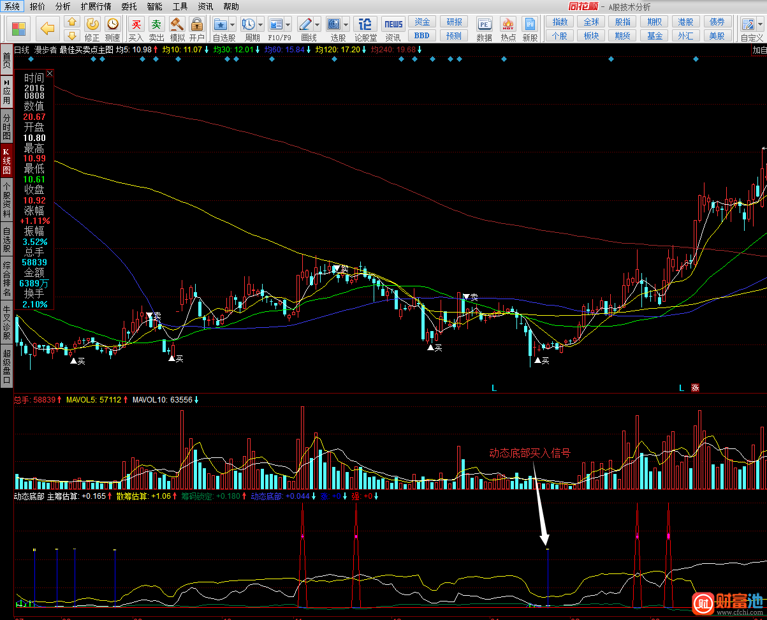Go back with the yellow left arrow

click(x=47, y=29)
